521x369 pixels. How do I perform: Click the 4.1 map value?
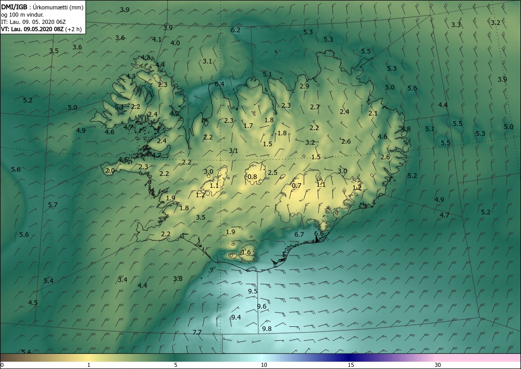(157, 40)
